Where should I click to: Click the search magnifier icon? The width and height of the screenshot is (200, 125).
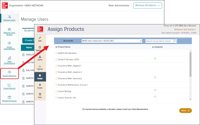176,41
